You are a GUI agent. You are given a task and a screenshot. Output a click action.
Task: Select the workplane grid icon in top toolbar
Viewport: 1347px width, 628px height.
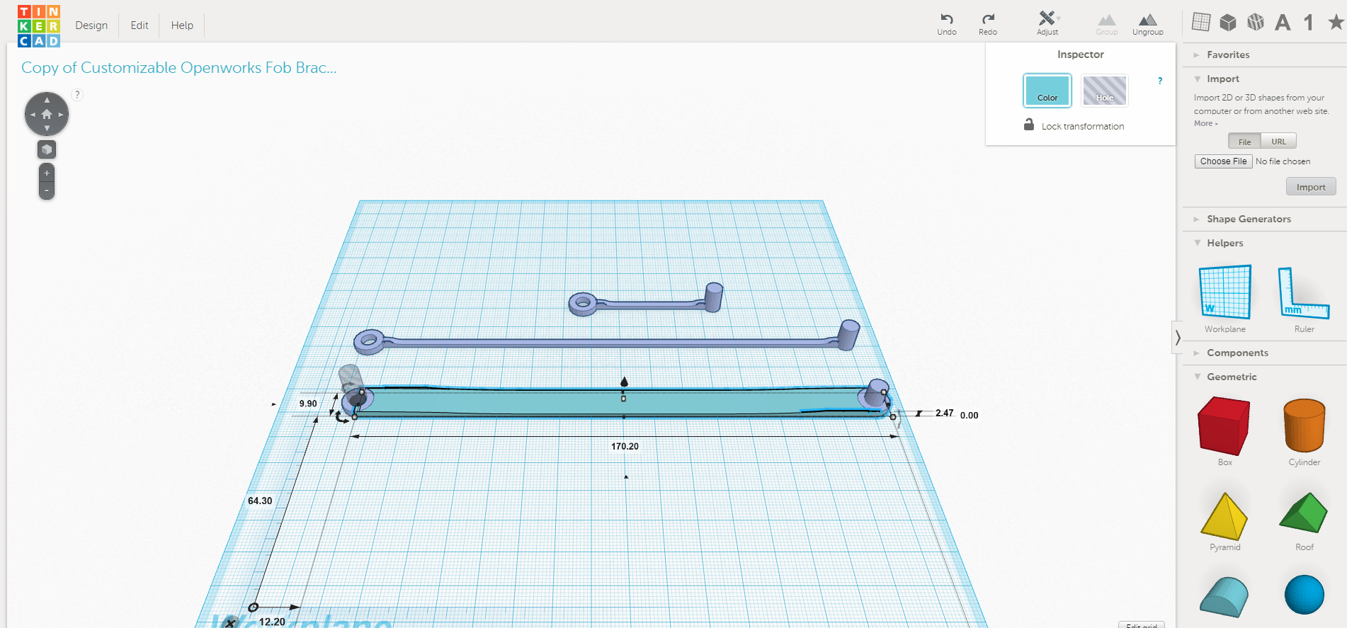(1201, 22)
